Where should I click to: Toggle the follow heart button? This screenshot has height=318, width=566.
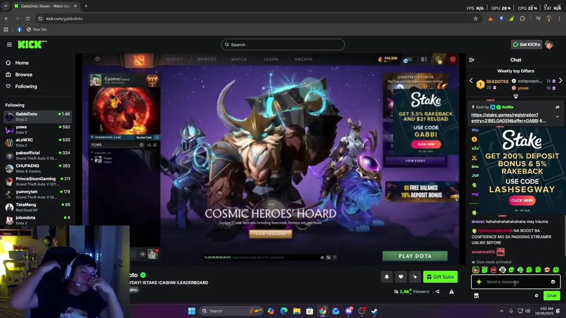pos(401,277)
